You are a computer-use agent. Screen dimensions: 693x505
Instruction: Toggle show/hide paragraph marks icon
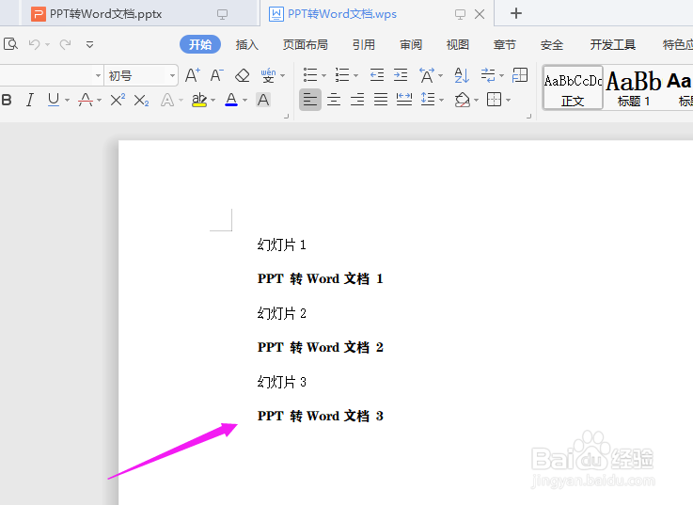click(488, 74)
